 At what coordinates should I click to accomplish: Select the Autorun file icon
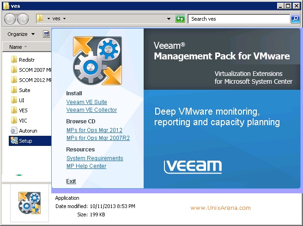(14, 131)
